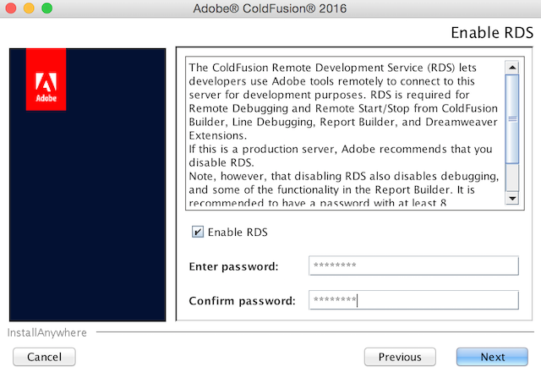Minimize the window with yellow button
Image resolution: width=541 pixels, height=378 pixels.
pos(29,8)
